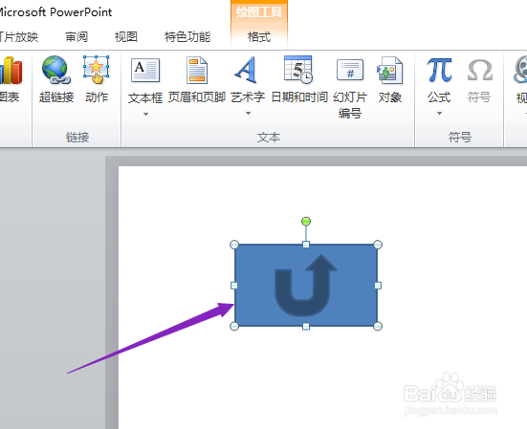Click the top-middle sizing handle
527x429 pixels.
point(306,245)
